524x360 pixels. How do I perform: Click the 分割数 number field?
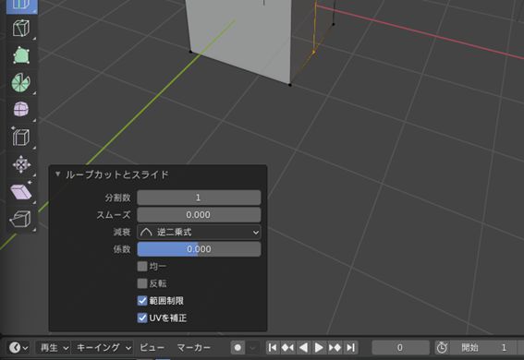click(x=199, y=198)
